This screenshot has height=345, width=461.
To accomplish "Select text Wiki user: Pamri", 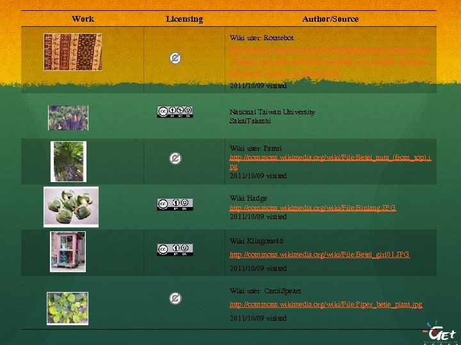I will [x=255, y=148].
